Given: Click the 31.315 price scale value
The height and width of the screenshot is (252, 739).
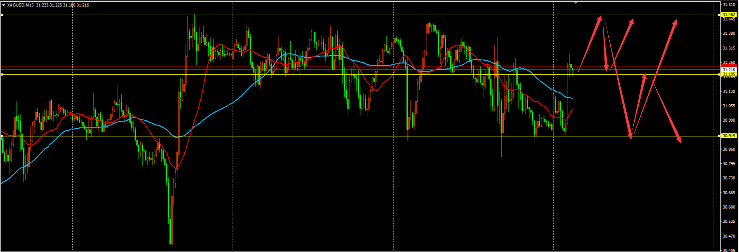Looking at the screenshot, I should coord(729,48).
